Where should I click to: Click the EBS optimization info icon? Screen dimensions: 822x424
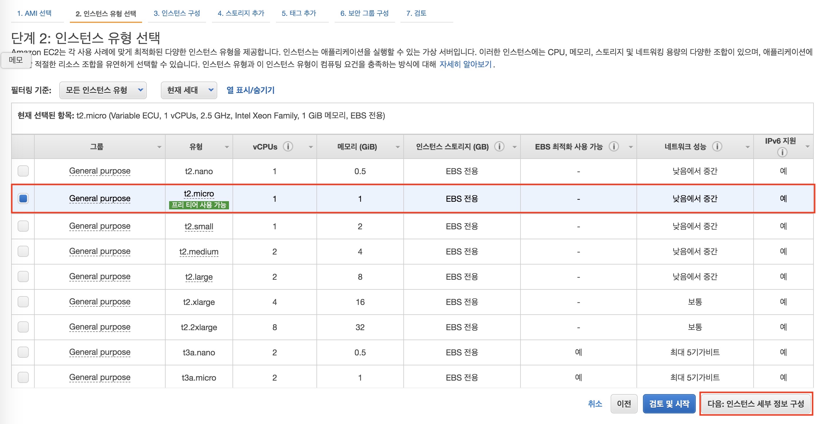click(614, 146)
